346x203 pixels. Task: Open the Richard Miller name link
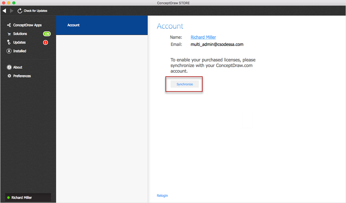[x=203, y=37]
